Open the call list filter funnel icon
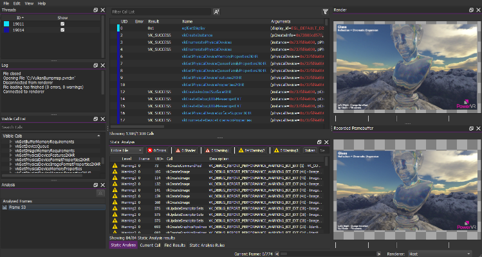Screen dimensions: 482x257 [x=324, y=12]
